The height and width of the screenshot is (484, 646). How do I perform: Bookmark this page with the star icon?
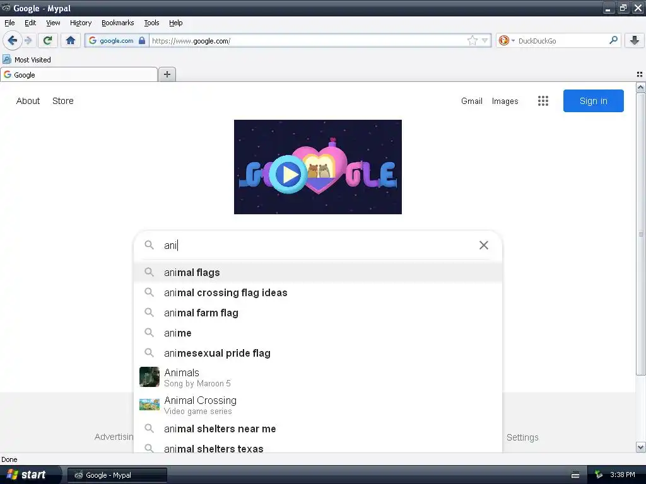point(472,40)
